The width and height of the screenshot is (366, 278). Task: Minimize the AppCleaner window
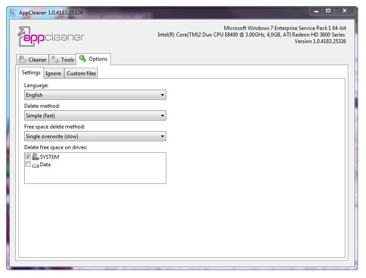click(x=316, y=11)
